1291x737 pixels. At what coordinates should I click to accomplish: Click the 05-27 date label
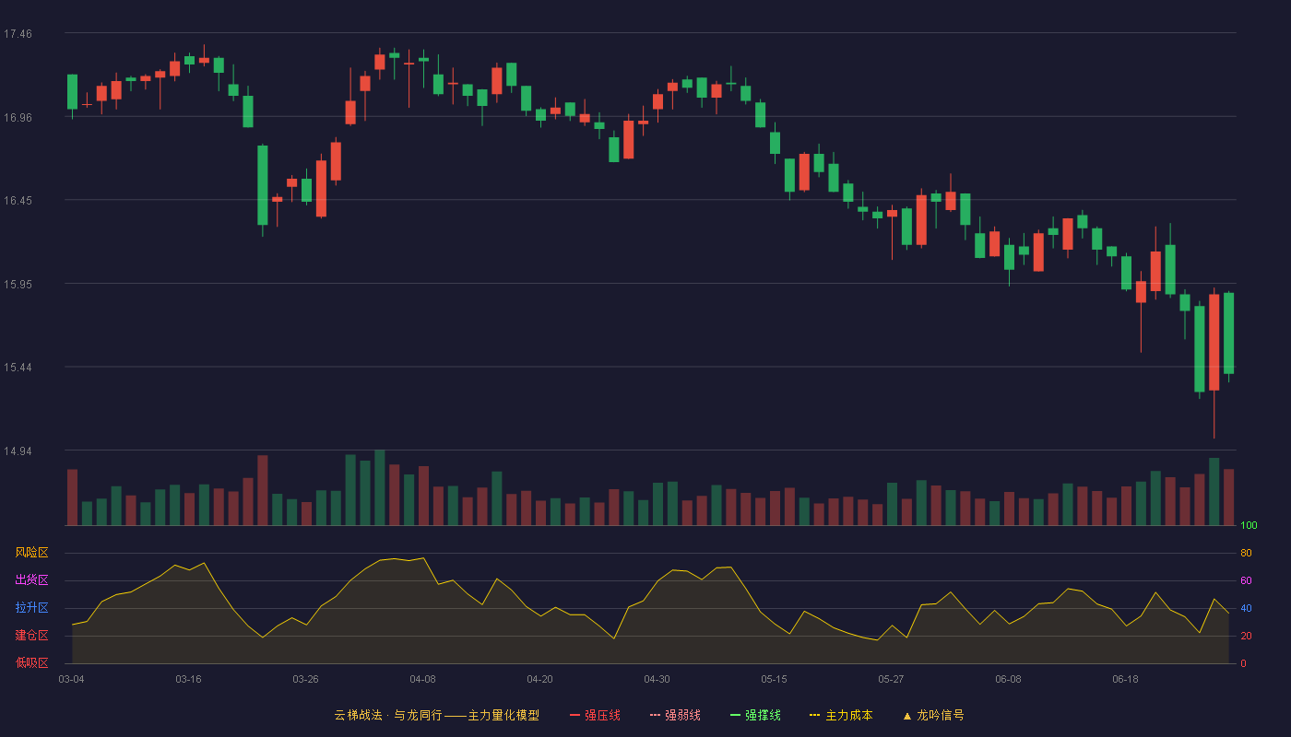click(x=891, y=679)
